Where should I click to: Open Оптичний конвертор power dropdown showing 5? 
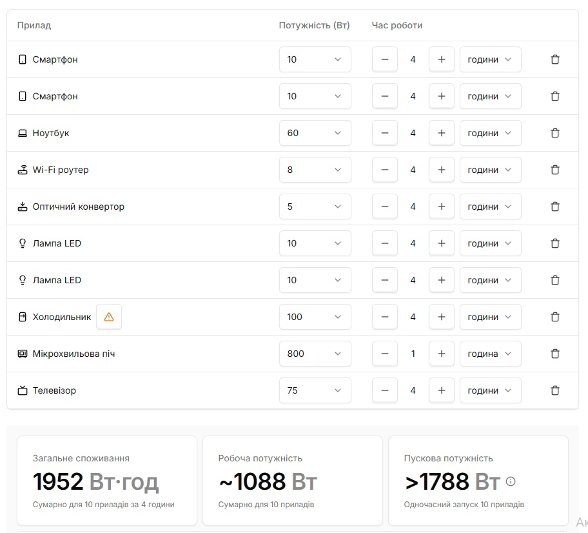coord(315,206)
